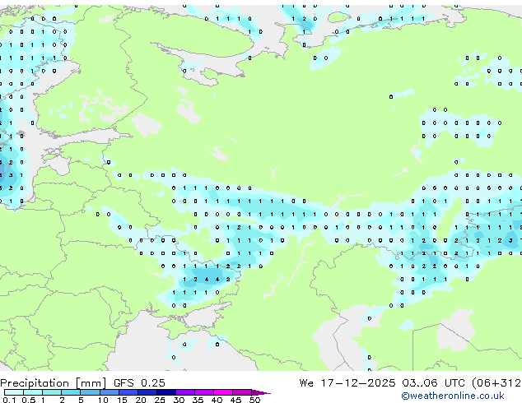Click the 15–20 mm legend color swatch

click(x=128, y=392)
